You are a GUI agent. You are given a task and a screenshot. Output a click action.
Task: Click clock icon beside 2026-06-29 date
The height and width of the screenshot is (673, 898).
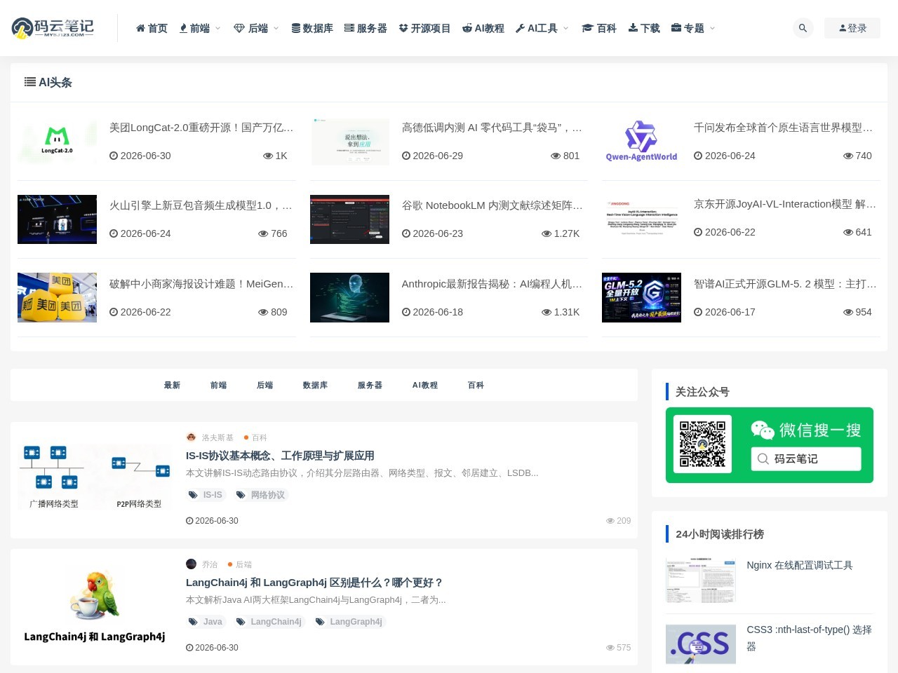pyautogui.click(x=406, y=156)
